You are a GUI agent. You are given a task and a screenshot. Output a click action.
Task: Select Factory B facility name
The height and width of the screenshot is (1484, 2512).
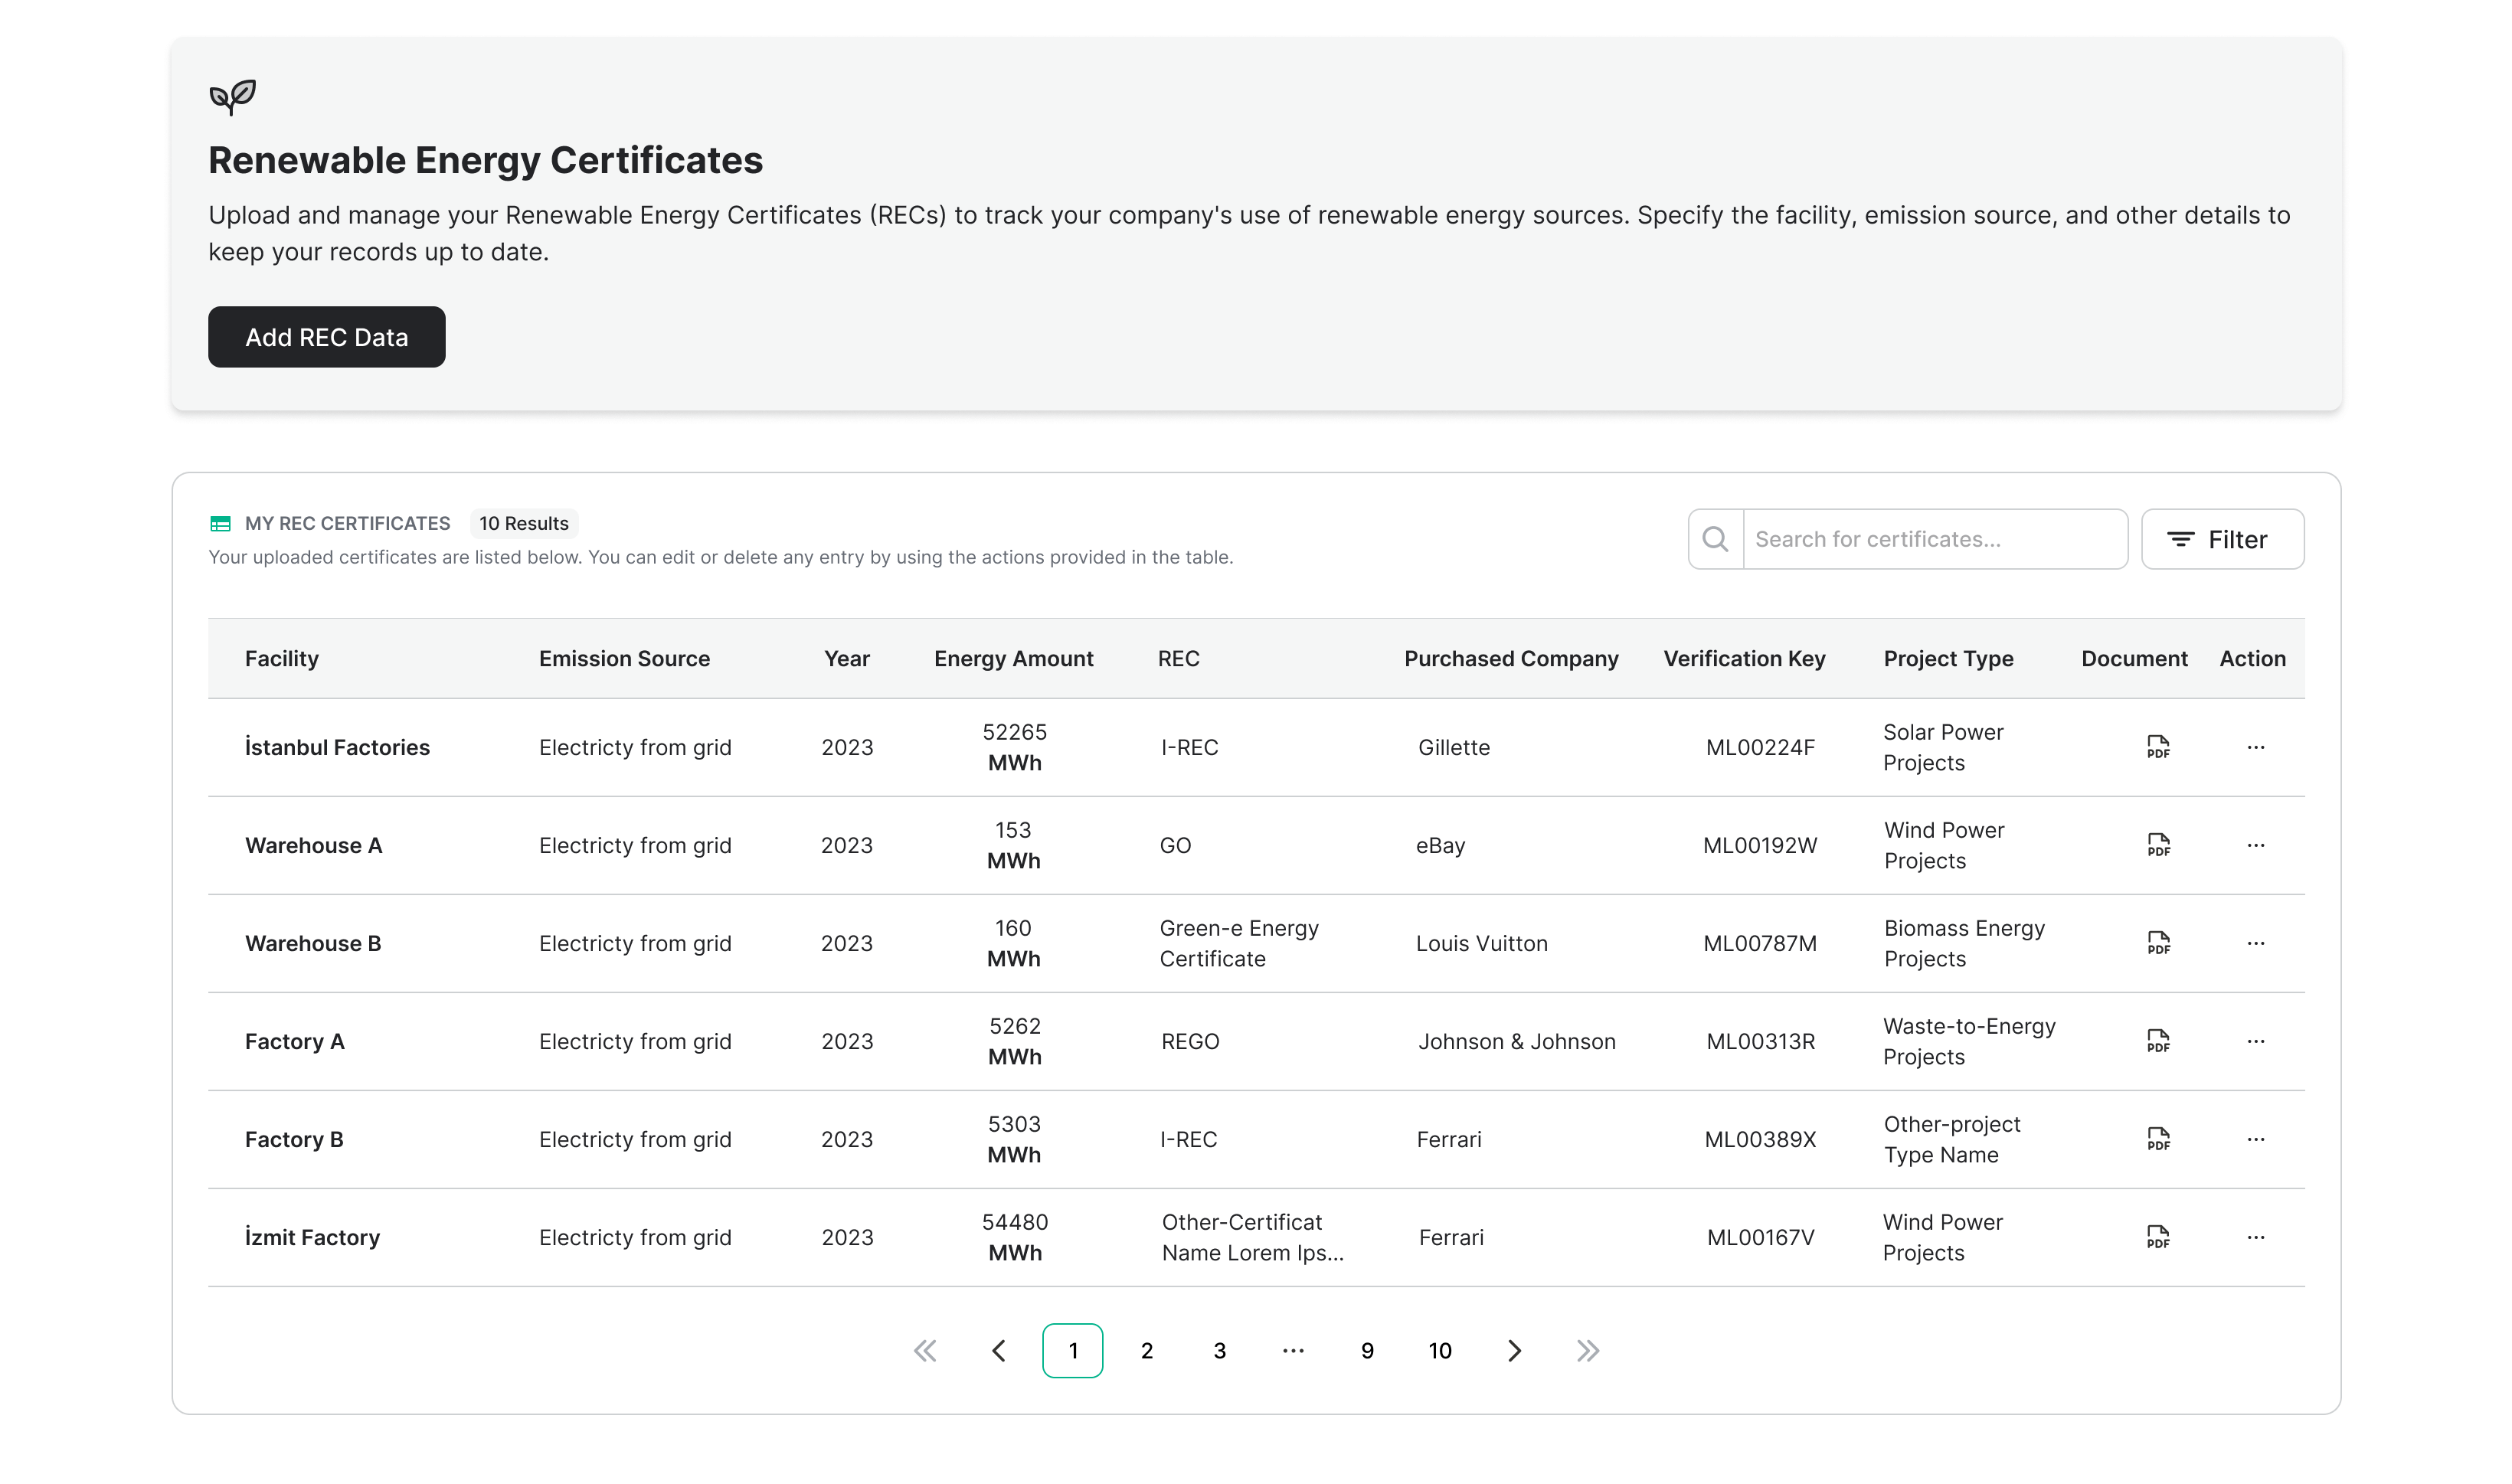pos(294,1139)
